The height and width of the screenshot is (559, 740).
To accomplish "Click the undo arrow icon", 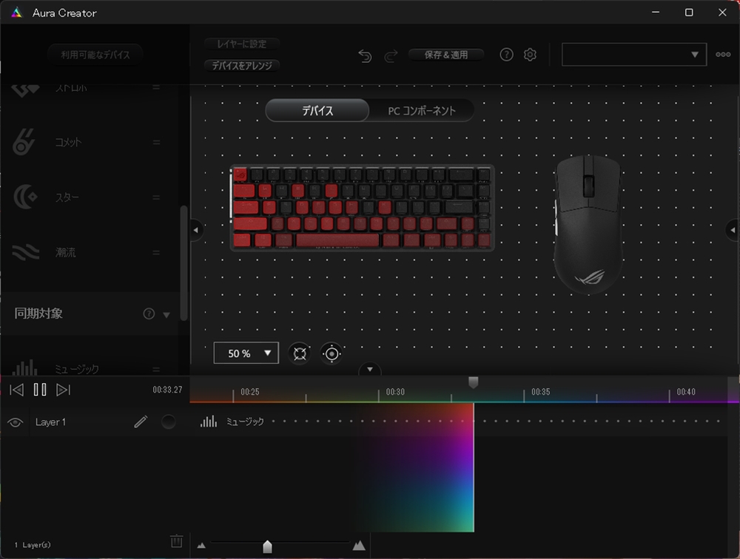I will pyautogui.click(x=365, y=55).
